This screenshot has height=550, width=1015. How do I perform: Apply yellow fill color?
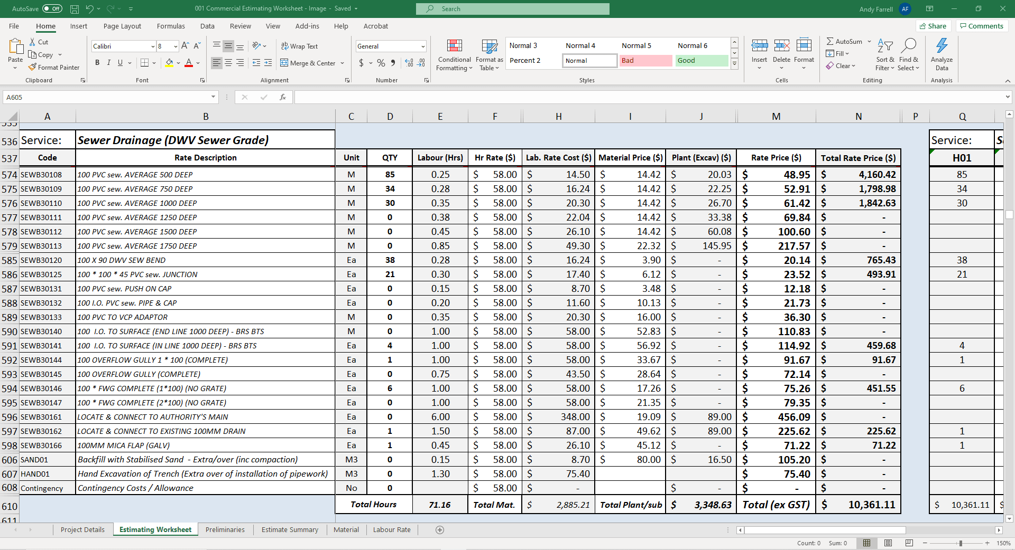pos(169,63)
